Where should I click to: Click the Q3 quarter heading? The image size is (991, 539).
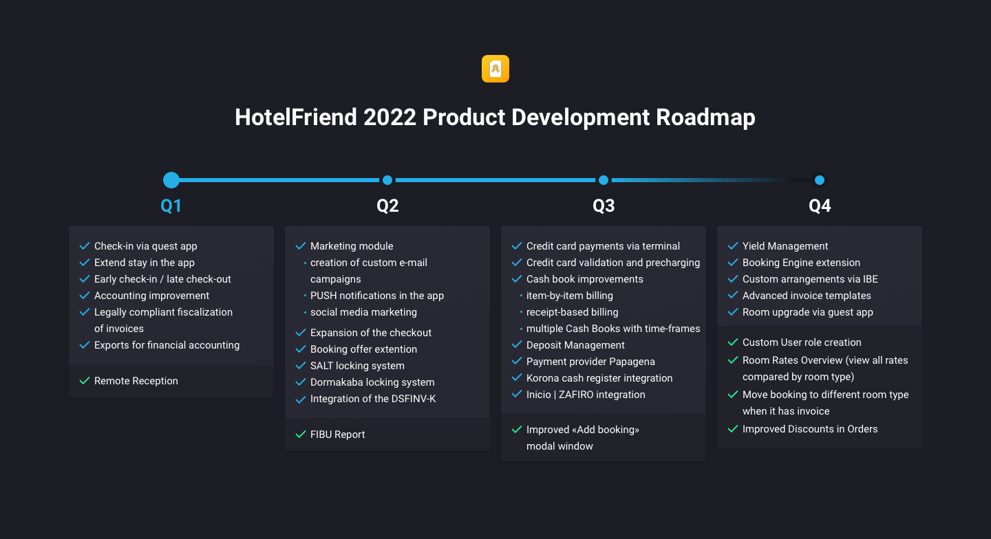tap(604, 206)
